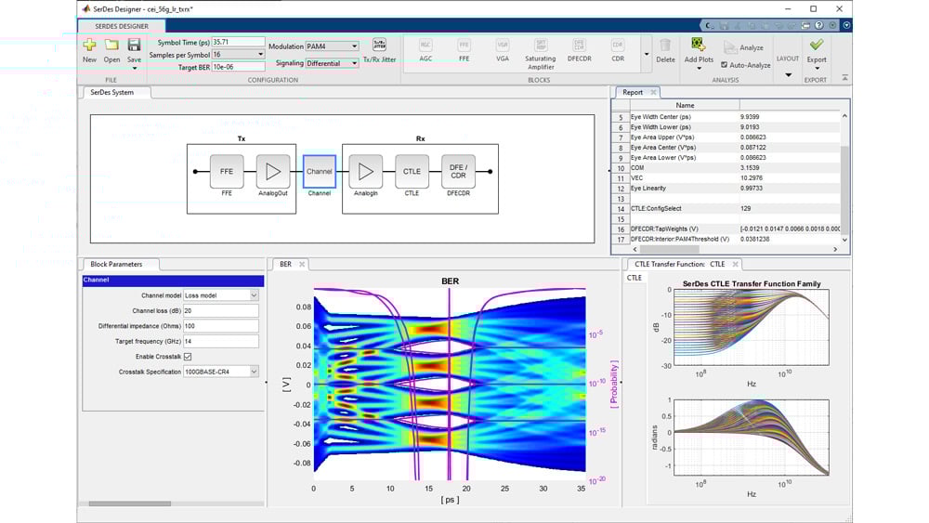This screenshot has width=929, height=523.
Task: Click the New design icon
Action: pyautogui.click(x=89, y=45)
